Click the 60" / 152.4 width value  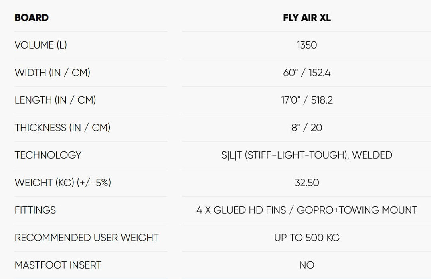point(306,73)
